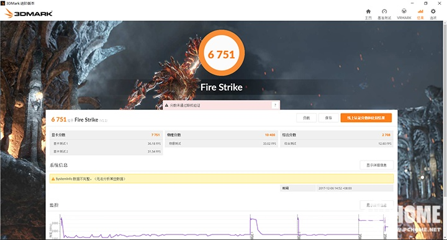Click the Physics score 10 400 row
The height and width of the screenshot is (240, 447).
pos(222,135)
